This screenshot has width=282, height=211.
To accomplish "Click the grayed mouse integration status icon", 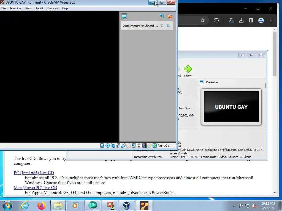I will pos(150,146).
